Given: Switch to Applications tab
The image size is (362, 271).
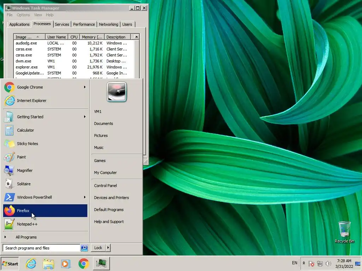Looking at the screenshot, I should tap(19, 24).
